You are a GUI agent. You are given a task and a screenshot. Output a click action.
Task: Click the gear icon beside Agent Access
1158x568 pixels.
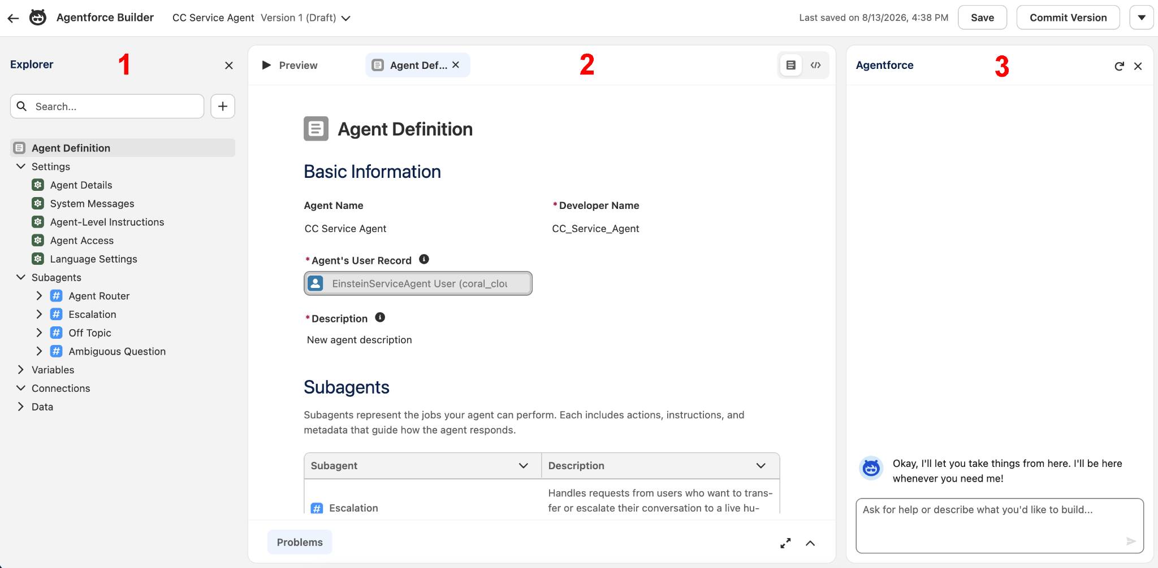click(x=38, y=241)
